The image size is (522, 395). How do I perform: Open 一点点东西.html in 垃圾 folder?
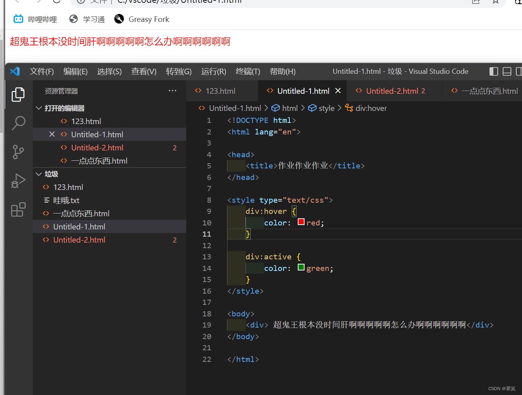click(110, 213)
